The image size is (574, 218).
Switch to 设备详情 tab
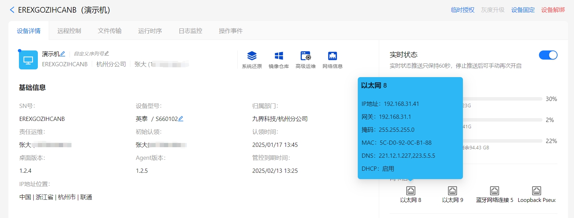[29, 31]
